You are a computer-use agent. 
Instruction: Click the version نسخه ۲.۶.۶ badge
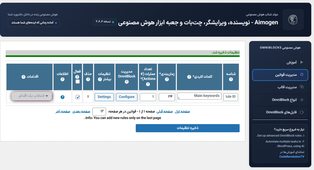tap(105, 22)
